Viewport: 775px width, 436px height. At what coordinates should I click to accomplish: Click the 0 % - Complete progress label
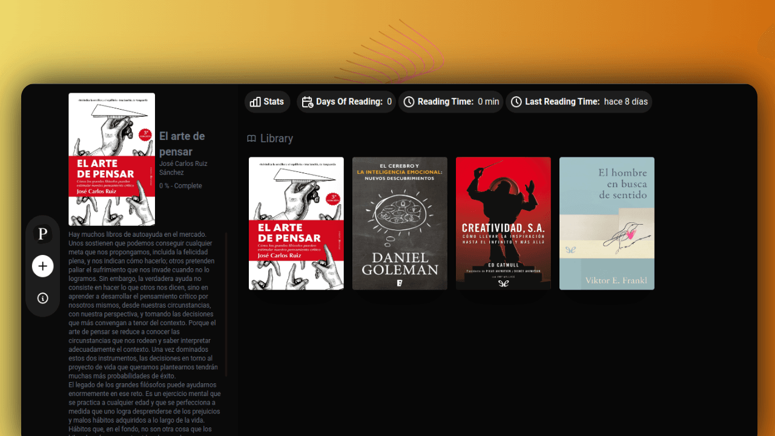pos(180,186)
